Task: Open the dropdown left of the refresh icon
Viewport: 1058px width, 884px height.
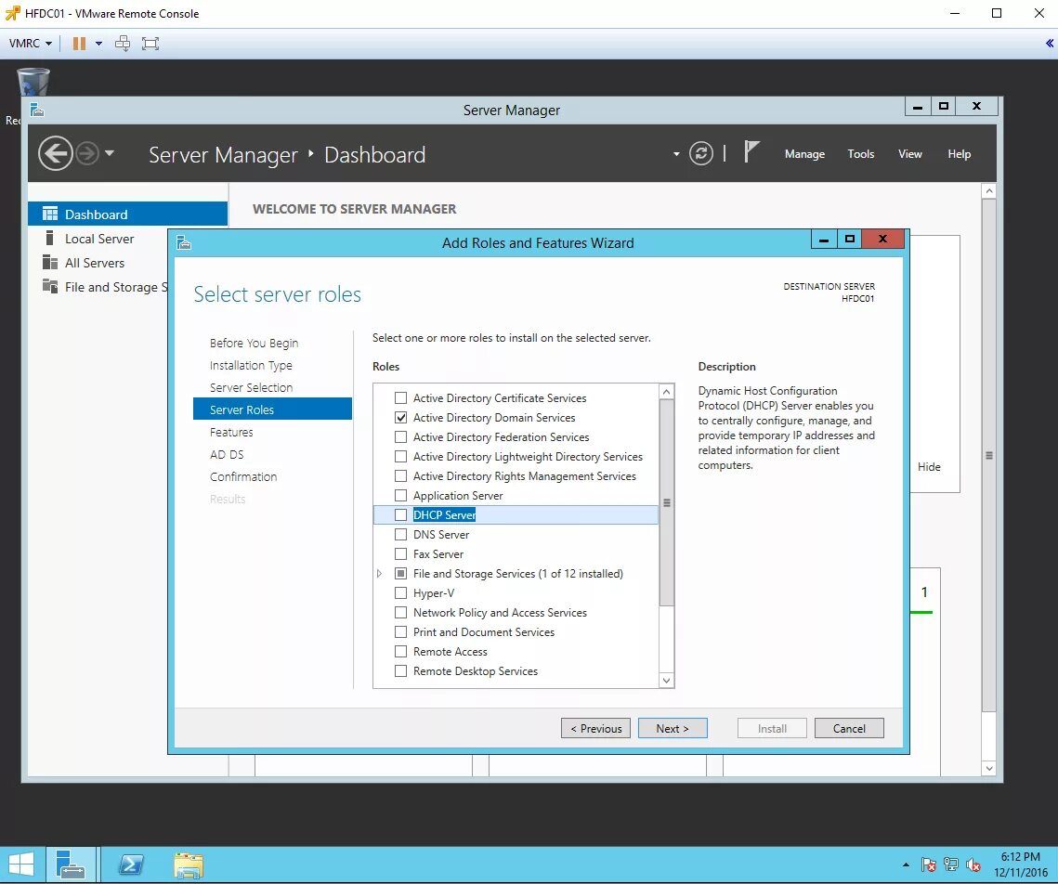Action: [x=676, y=154]
